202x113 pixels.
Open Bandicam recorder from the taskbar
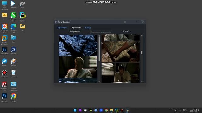122,110
